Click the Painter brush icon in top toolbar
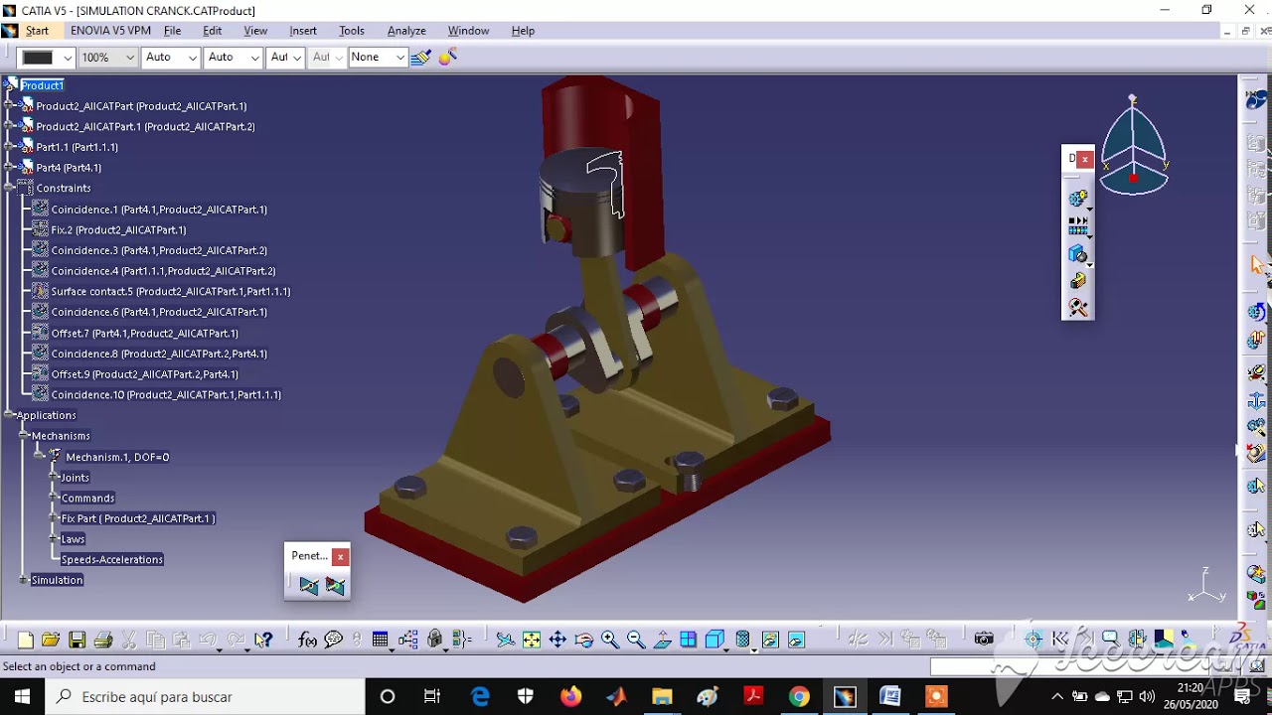 pyautogui.click(x=420, y=58)
